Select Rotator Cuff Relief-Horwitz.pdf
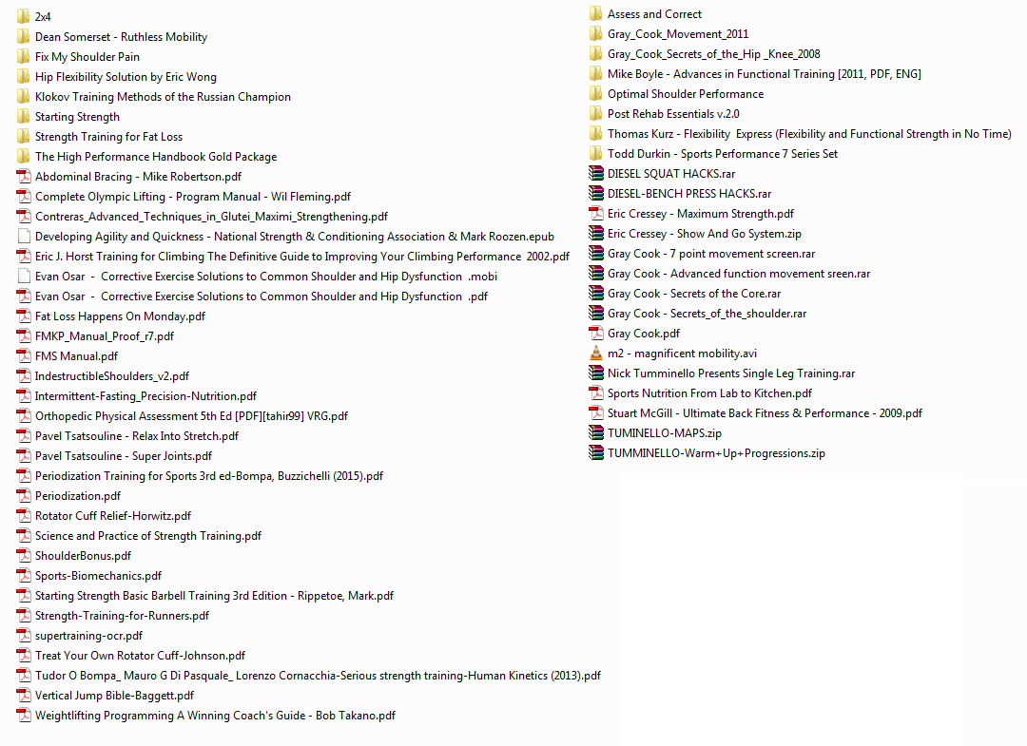The image size is (1027, 746). [113, 516]
